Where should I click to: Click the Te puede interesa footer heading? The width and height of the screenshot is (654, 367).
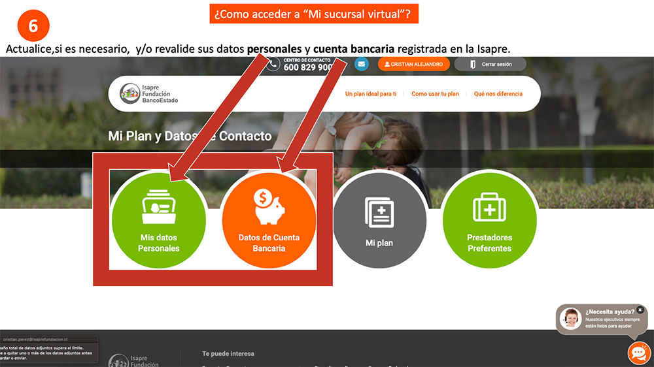coord(228,354)
